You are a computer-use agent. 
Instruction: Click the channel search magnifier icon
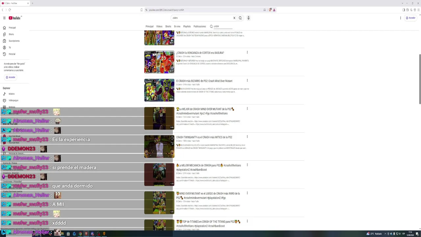tap(211, 26)
